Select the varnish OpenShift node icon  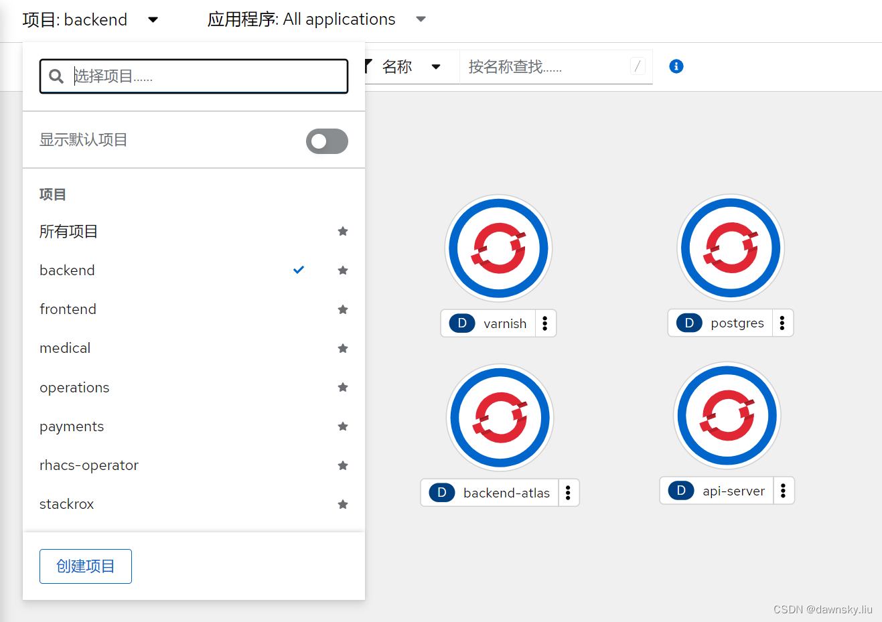pyautogui.click(x=499, y=248)
